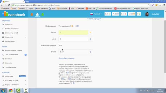Select the Биржа browser tab

pyautogui.click(x=13, y=2)
